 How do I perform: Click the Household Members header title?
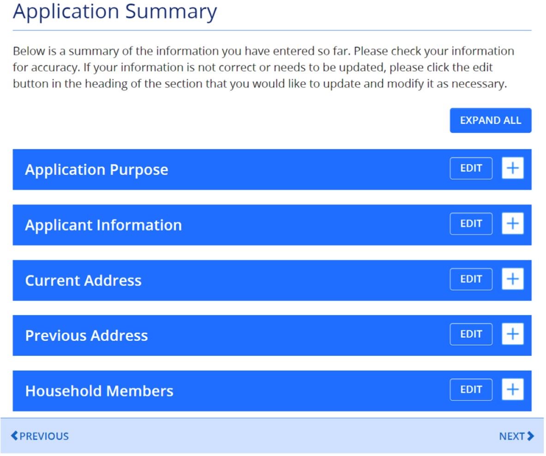99,391
